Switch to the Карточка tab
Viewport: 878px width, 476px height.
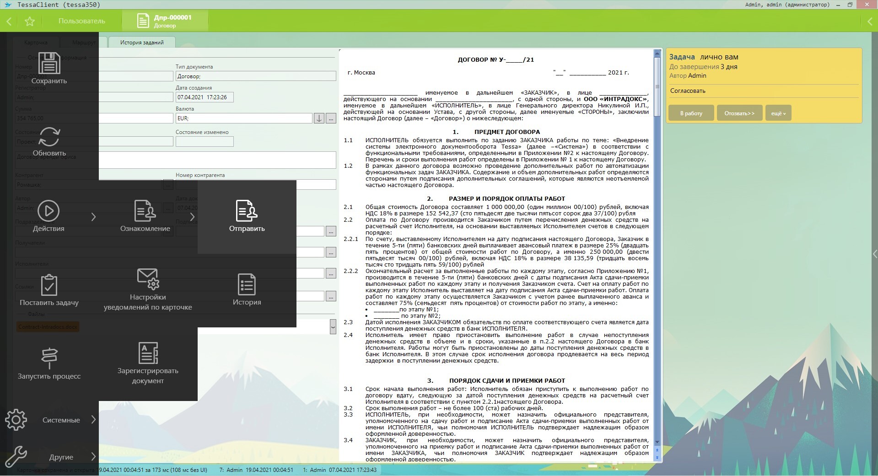coord(36,42)
